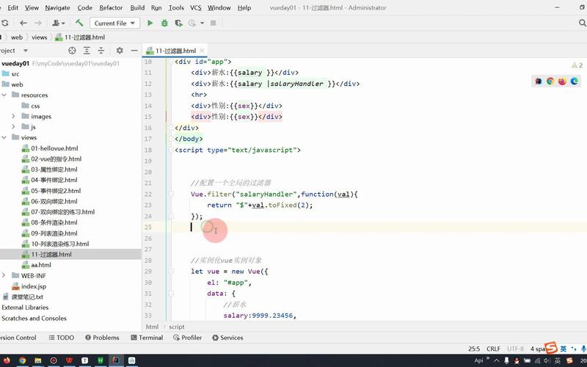Click Collapse All icon in Project panel

click(x=101, y=50)
